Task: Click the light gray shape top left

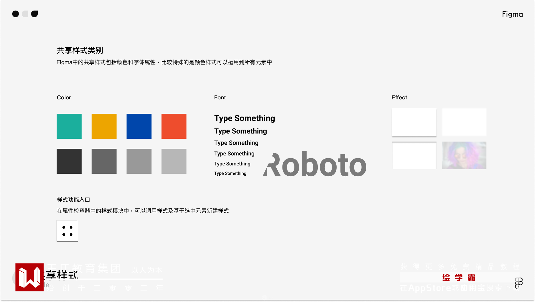Action: tap(25, 14)
